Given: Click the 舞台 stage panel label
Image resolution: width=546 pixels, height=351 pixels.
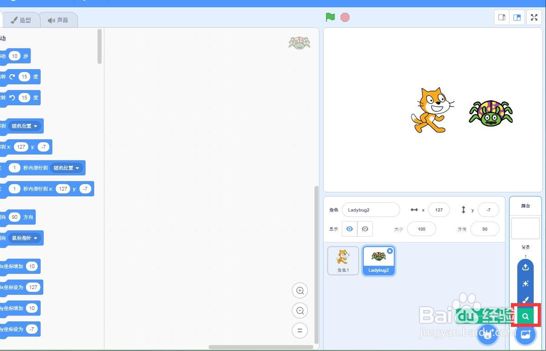Looking at the screenshot, I should click(x=525, y=206).
